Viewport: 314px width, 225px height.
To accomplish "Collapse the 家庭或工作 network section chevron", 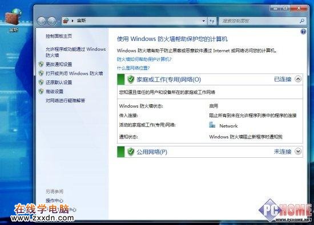I will 298,79.
